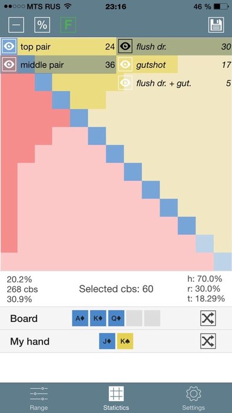This screenshot has width=232, height=413.
Task: Select the K♦ board card
Action: [98, 318]
